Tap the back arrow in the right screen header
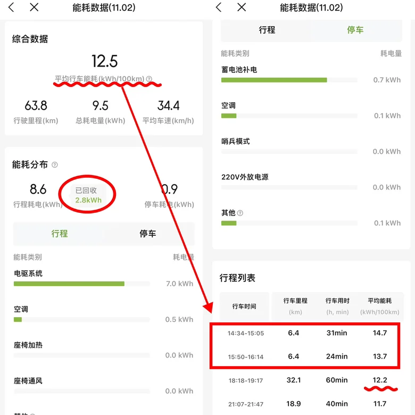This screenshot has height=415, width=415. coord(219,7)
